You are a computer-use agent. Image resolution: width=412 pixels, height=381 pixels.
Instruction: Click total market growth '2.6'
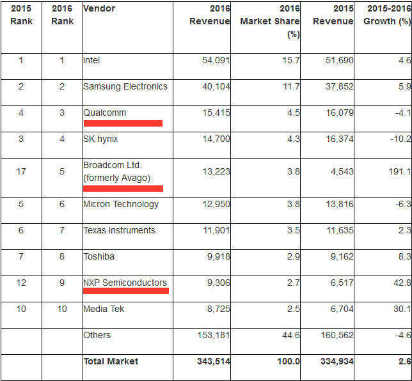[x=404, y=362]
